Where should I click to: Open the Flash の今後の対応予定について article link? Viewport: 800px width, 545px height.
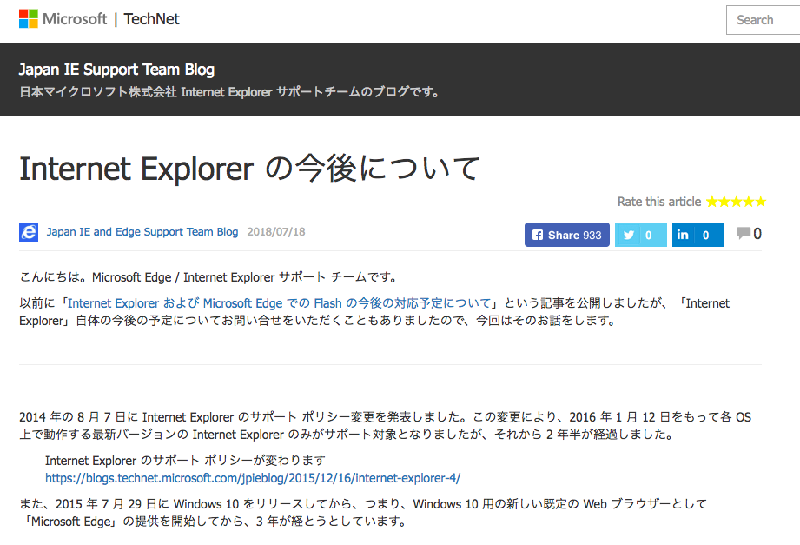pos(279,303)
